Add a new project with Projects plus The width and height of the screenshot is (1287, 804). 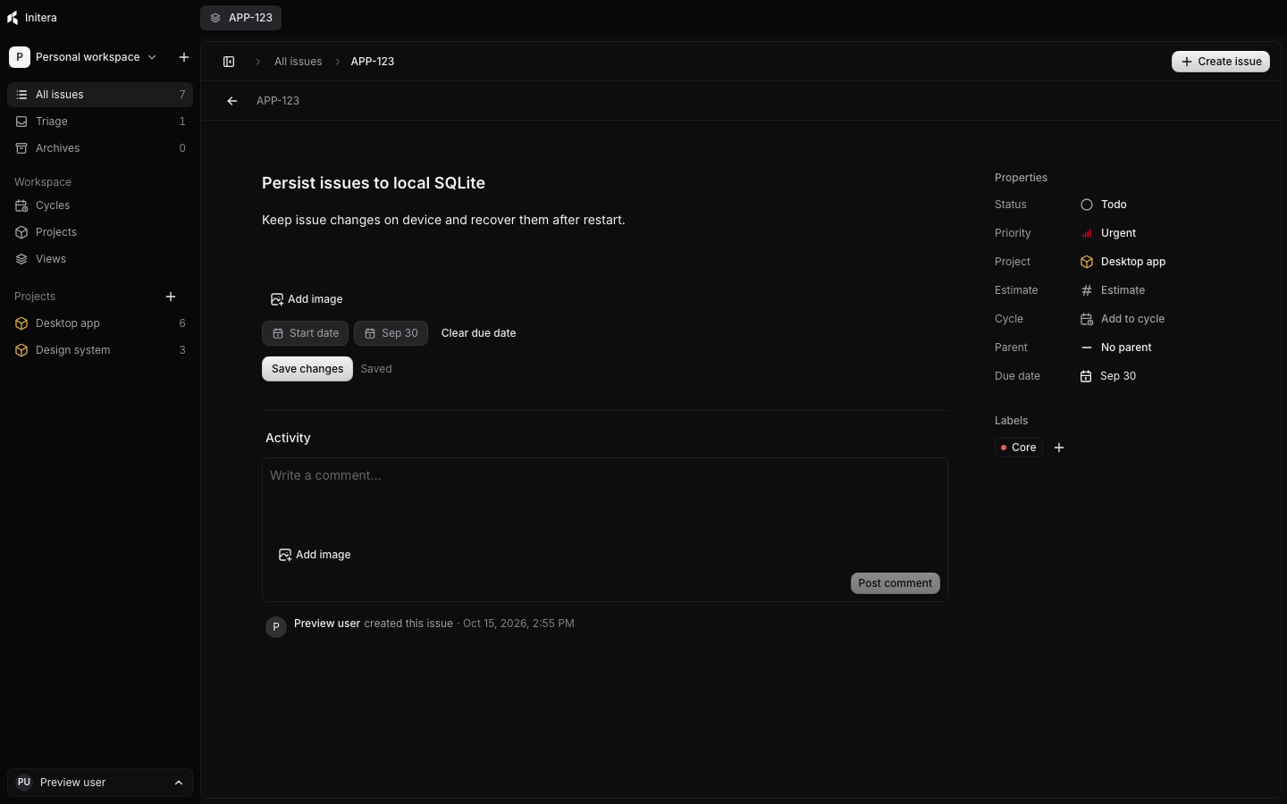[x=171, y=297]
